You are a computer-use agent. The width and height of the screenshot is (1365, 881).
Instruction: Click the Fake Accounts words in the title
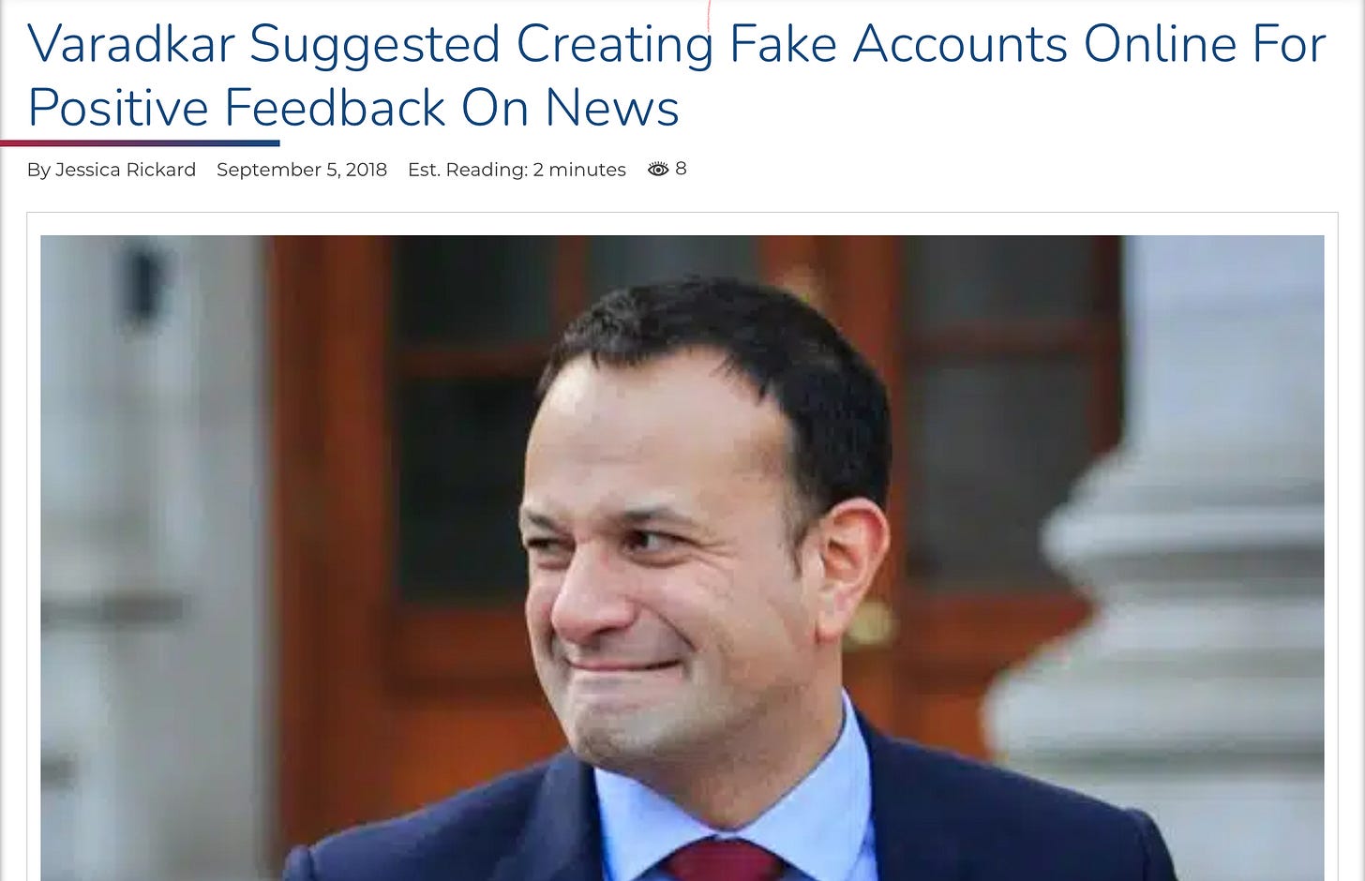pos(898,44)
